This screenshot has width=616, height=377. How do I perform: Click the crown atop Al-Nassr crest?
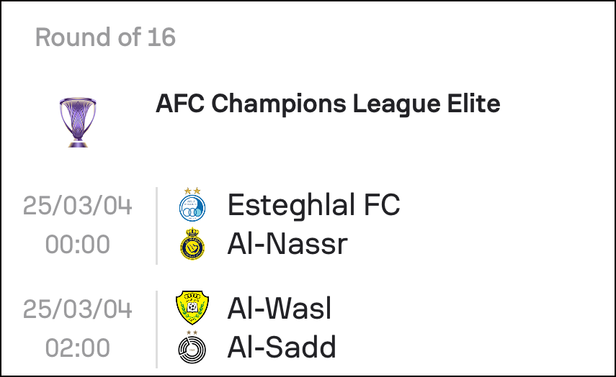192,232
